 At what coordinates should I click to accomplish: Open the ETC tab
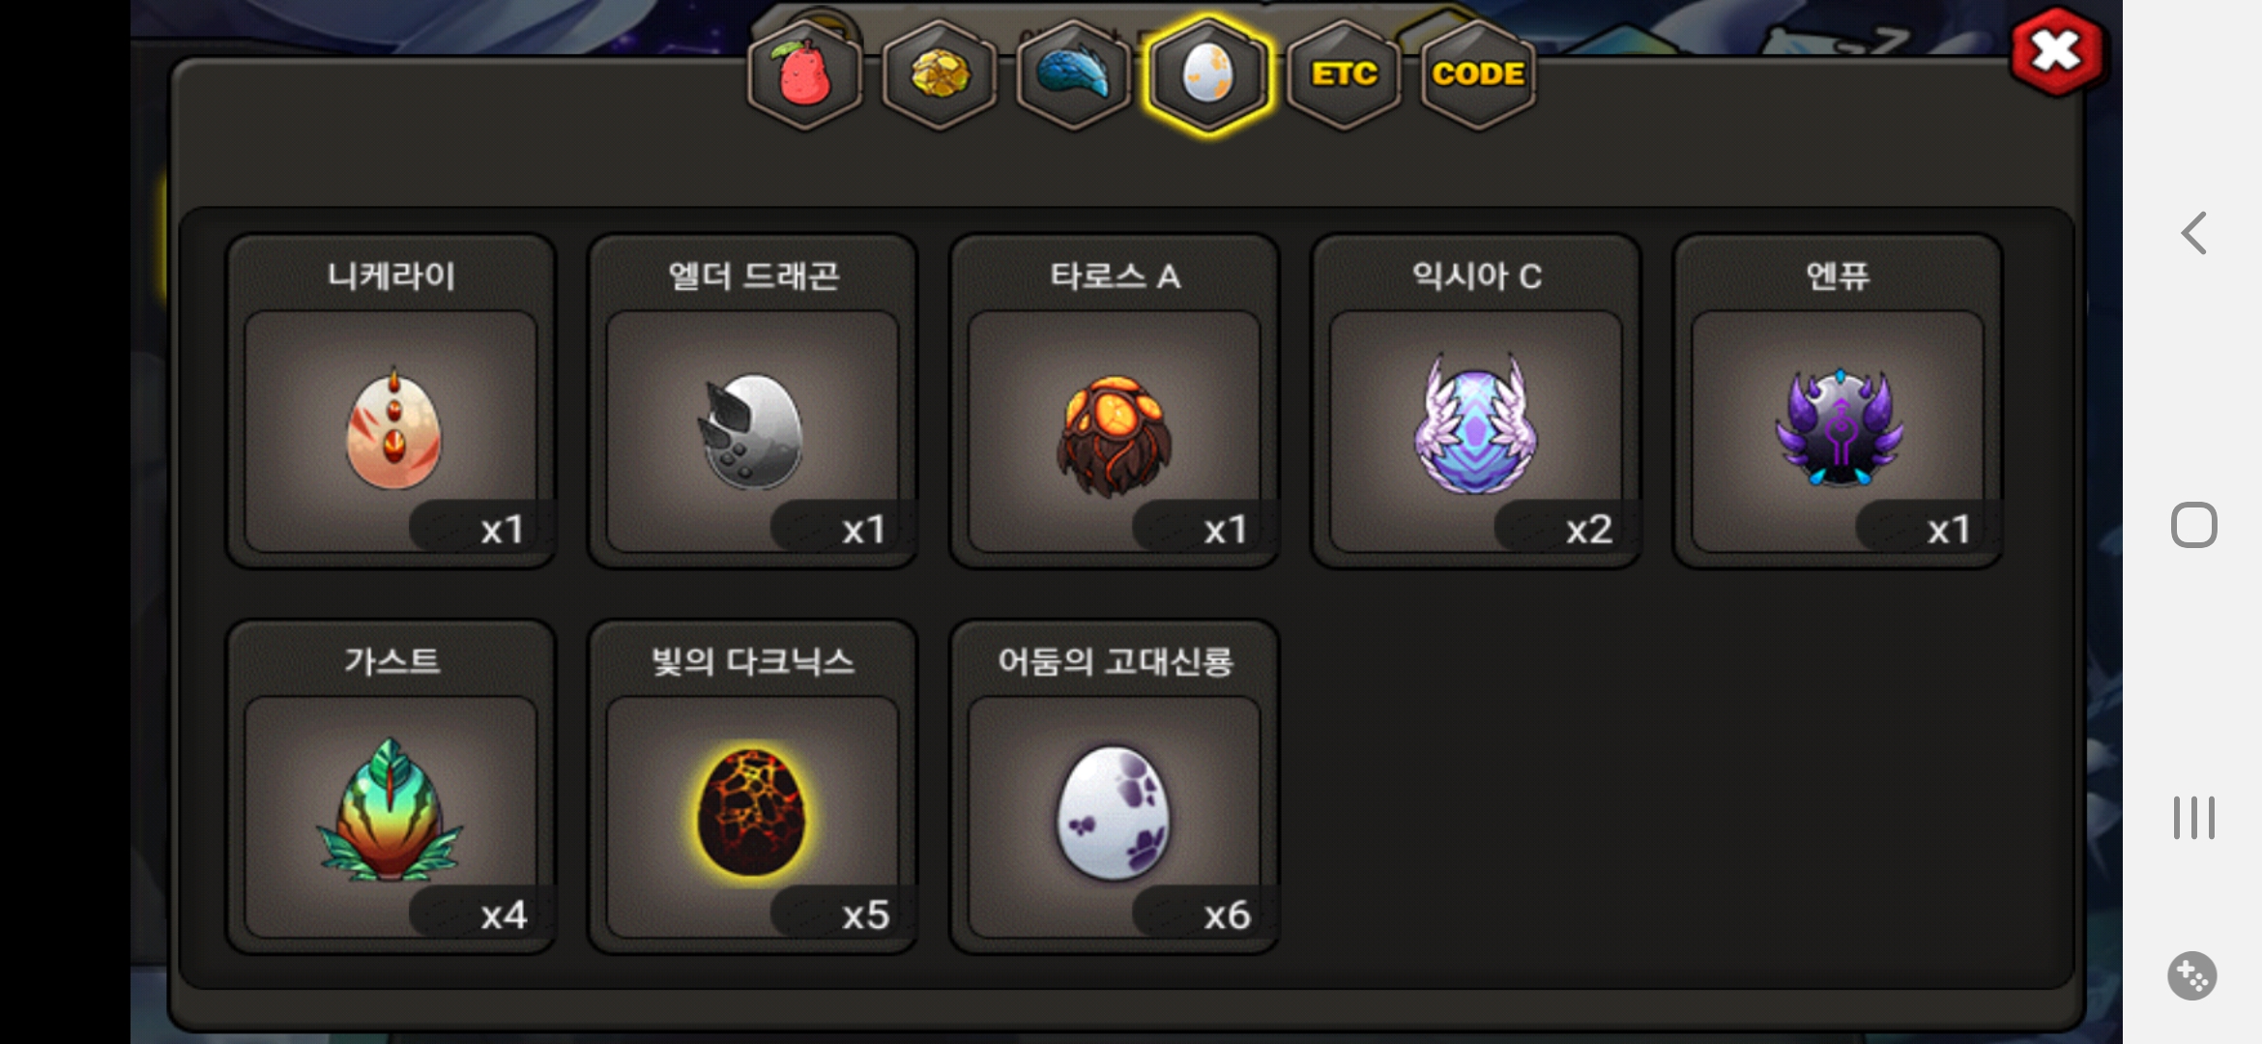[x=1344, y=73]
